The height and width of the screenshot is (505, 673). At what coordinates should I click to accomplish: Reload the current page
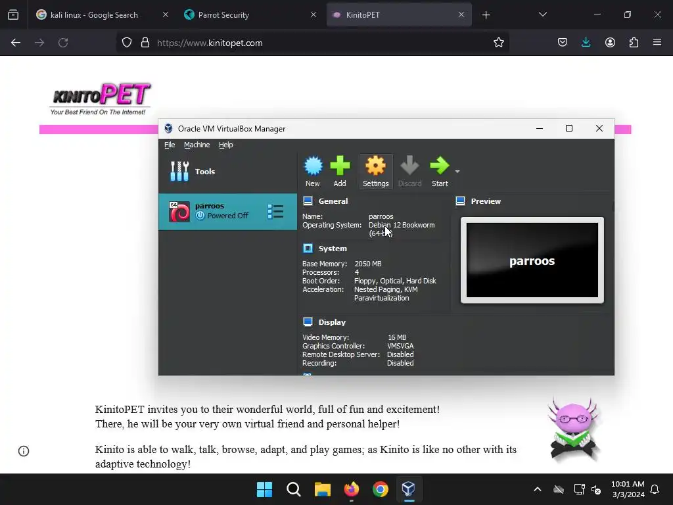pyautogui.click(x=63, y=43)
